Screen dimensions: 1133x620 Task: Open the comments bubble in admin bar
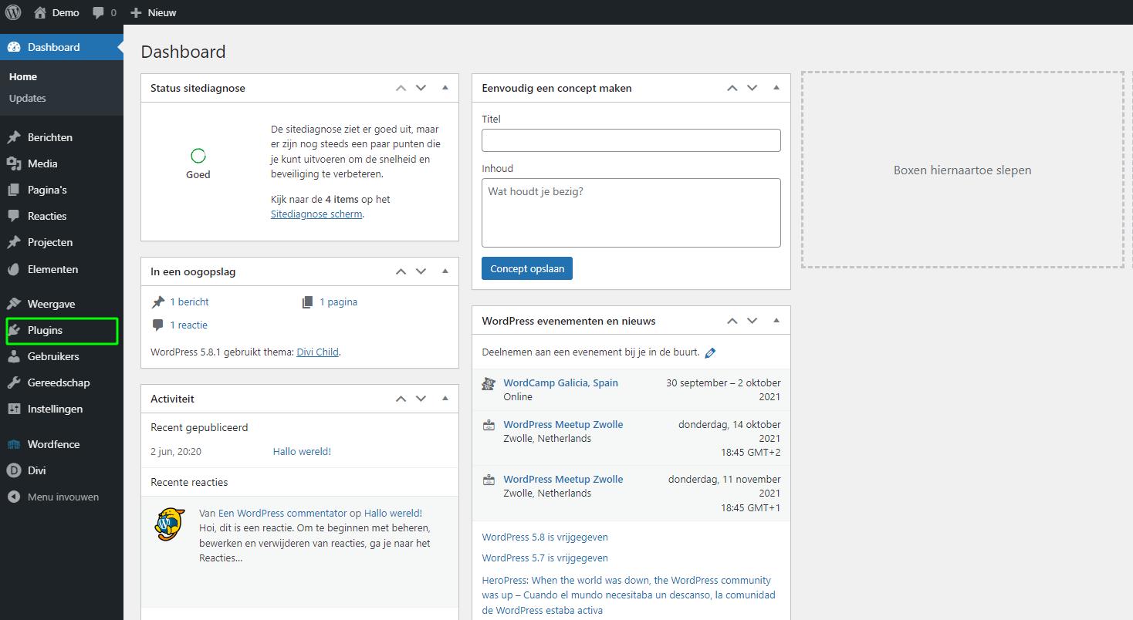tap(98, 13)
